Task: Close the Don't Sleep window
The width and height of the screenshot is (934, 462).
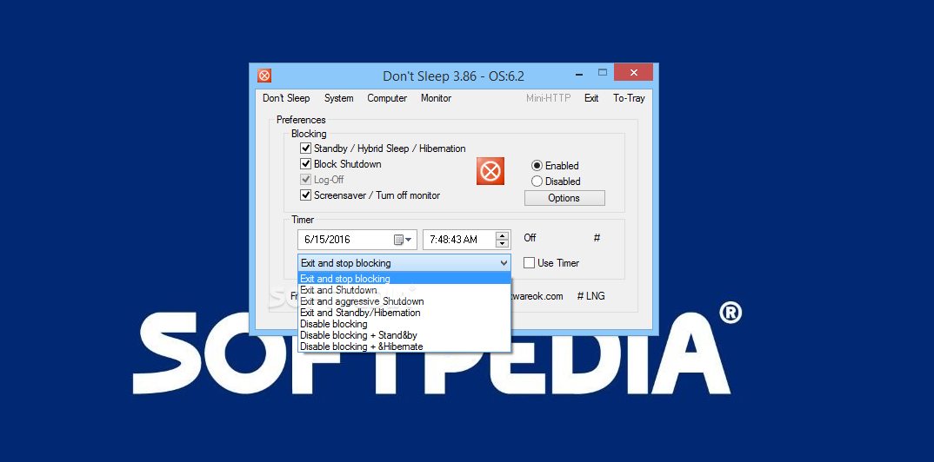Action: pos(634,73)
